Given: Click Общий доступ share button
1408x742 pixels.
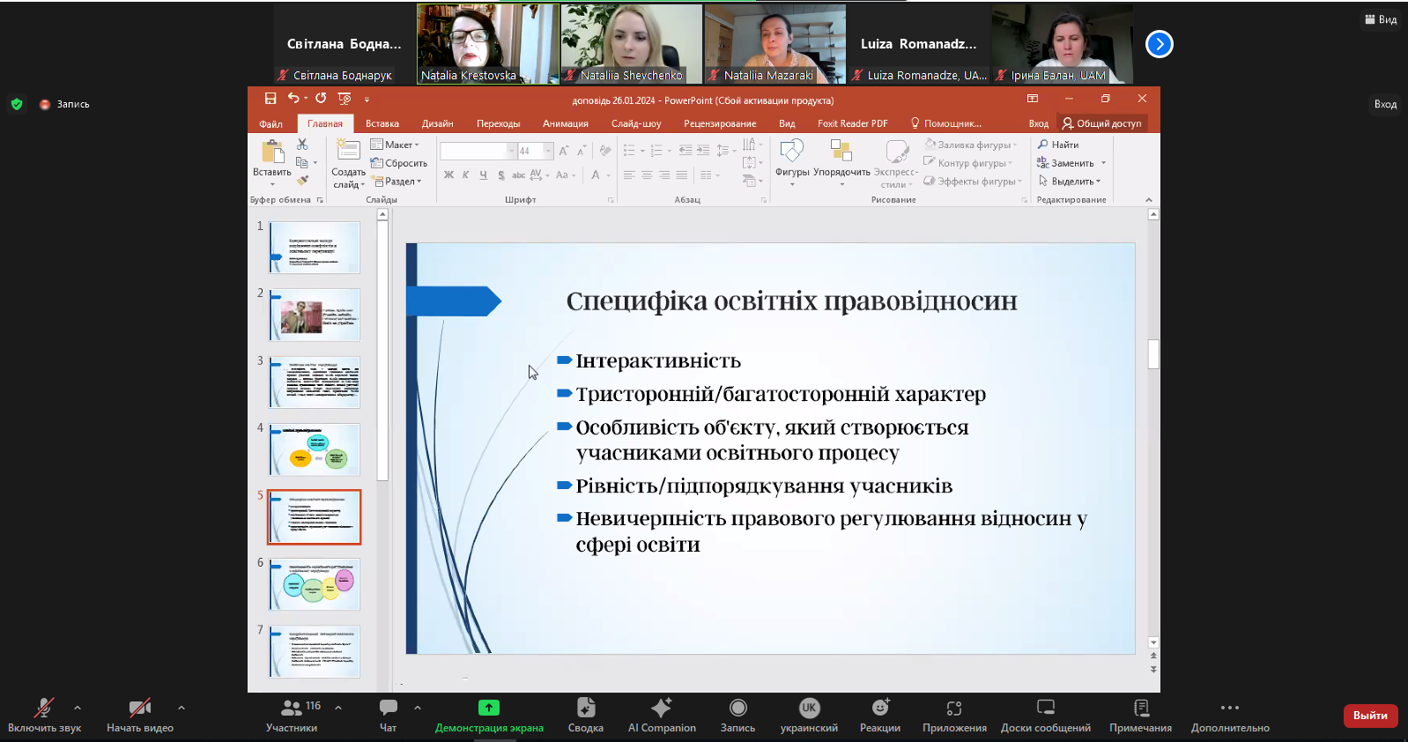Looking at the screenshot, I should tap(1102, 123).
